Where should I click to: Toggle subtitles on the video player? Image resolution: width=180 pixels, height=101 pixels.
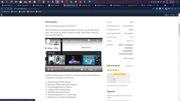(x=82, y=70)
